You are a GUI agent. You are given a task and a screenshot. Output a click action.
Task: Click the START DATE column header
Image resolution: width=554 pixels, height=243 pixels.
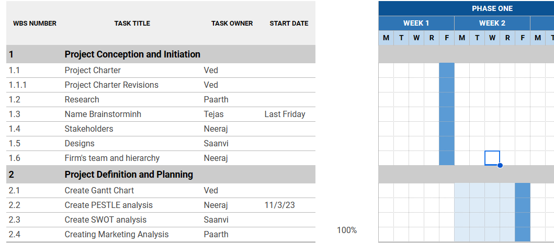(x=289, y=24)
